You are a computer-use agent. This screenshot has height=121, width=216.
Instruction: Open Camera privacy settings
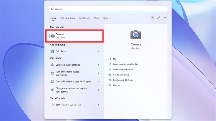click(x=68, y=65)
